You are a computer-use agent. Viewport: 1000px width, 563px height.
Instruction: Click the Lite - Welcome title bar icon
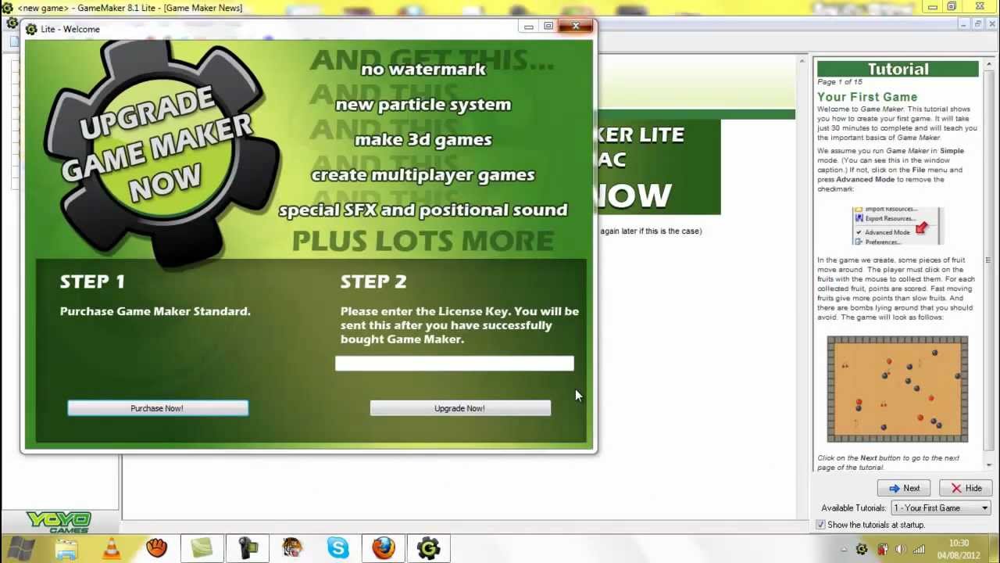(31, 29)
